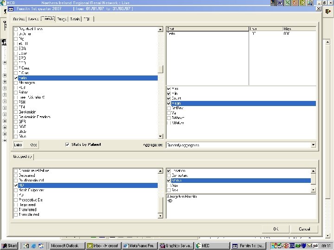
Task: Click the Cancel button
Action: [304, 229]
